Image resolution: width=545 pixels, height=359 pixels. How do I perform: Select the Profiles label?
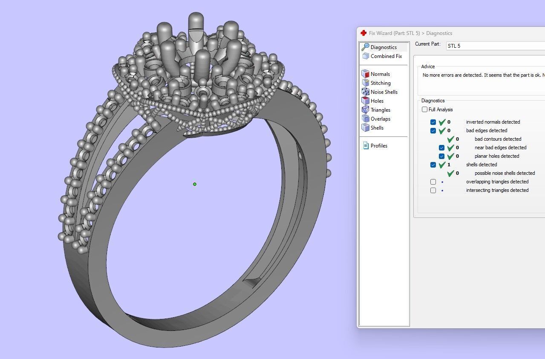point(379,146)
